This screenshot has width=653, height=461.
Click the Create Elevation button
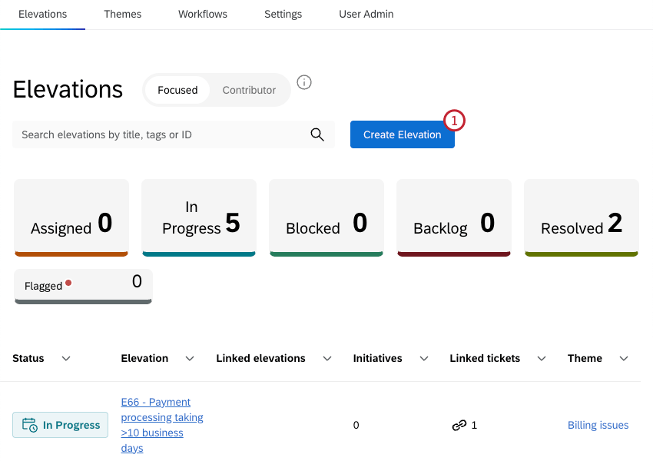tap(403, 134)
